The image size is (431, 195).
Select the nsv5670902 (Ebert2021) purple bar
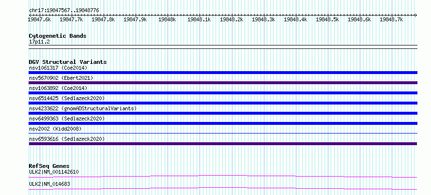pyautogui.click(x=223, y=83)
